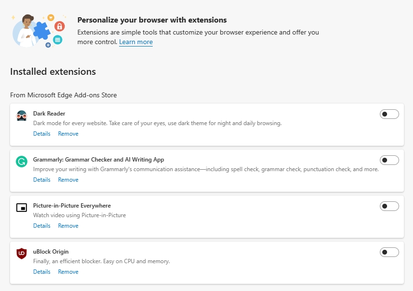
Task: Remove the uBlock Origin extension
Action: [68, 272]
